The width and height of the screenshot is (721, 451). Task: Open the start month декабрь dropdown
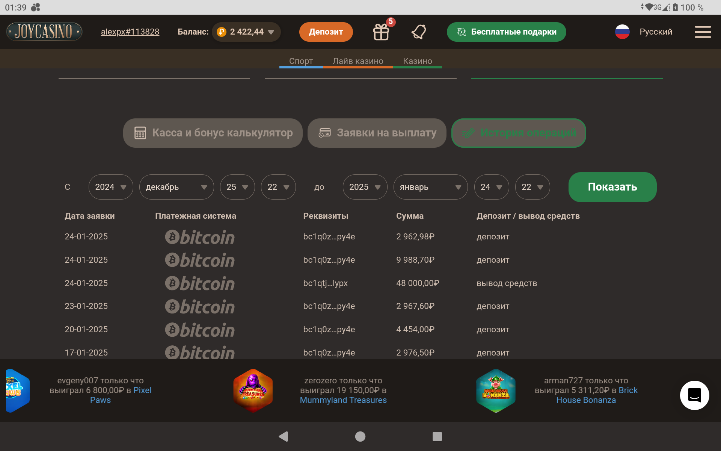click(176, 187)
